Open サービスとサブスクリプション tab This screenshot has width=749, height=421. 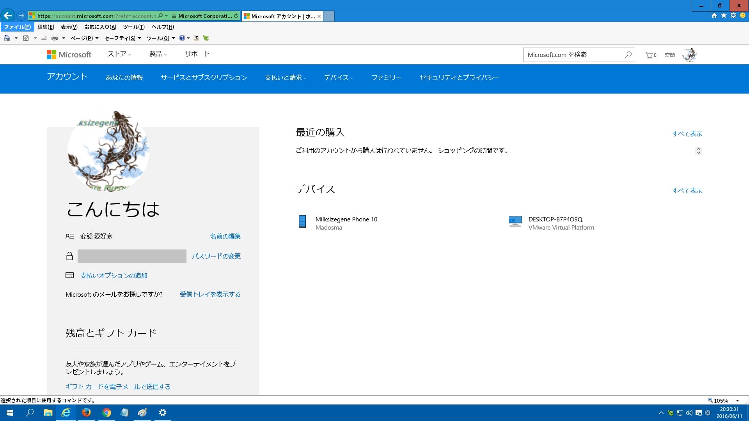tap(204, 78)
